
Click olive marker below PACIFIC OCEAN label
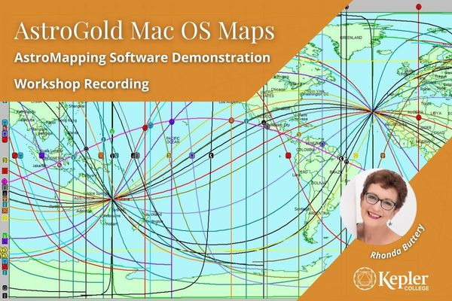pos(169,156)
